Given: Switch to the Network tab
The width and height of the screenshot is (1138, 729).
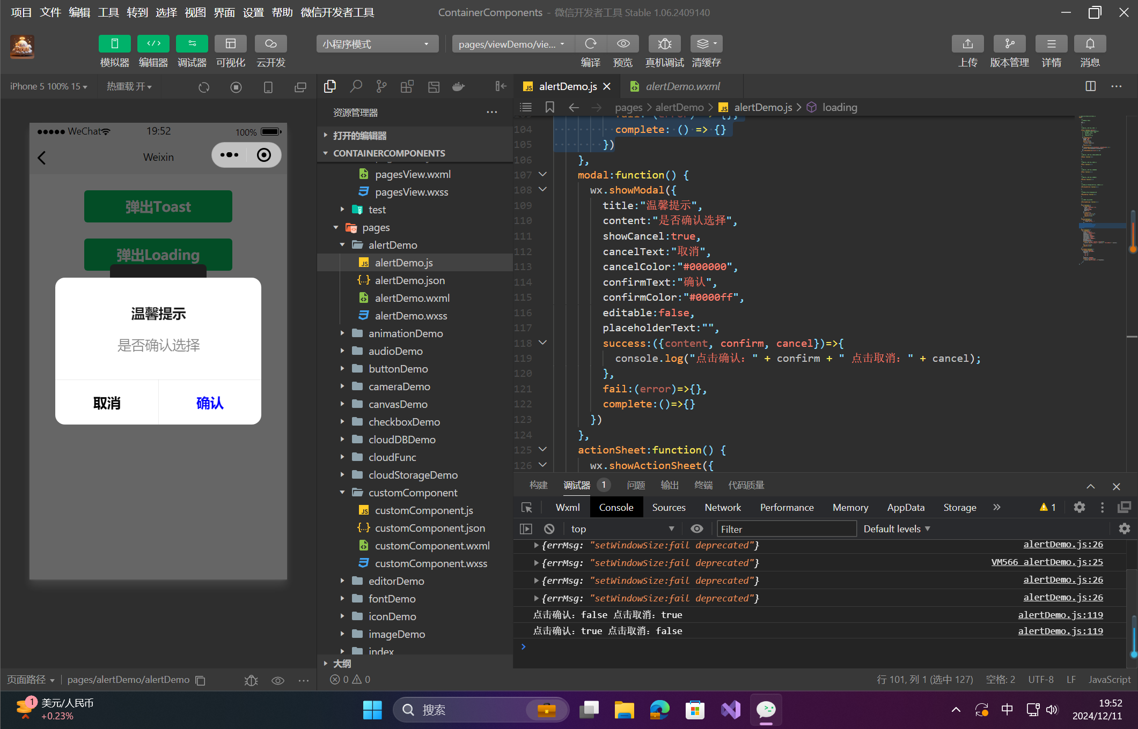Looking at the screenshot, I should [722, 508].
